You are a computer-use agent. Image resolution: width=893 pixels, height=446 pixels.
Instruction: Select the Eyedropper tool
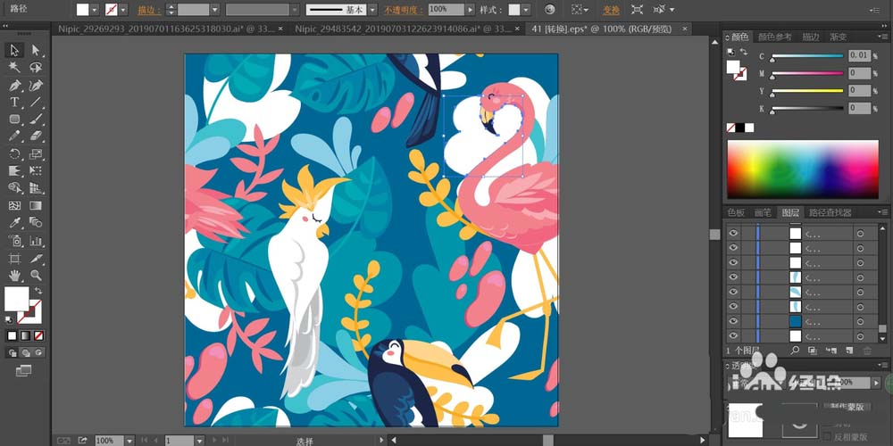pos(15,222)
